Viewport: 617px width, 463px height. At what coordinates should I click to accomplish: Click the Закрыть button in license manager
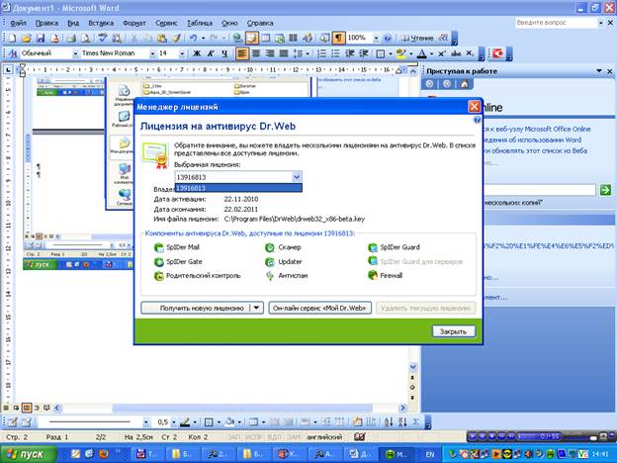coord(453,331)
